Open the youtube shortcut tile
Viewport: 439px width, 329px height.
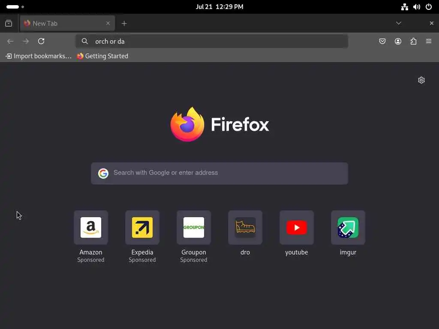(x=297, y=227)
